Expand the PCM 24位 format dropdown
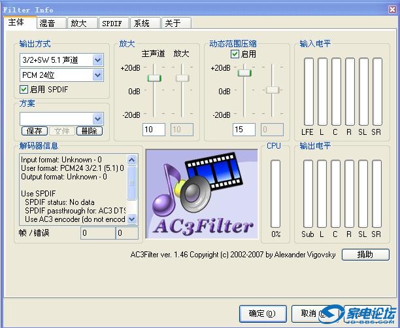 pyautogui.click(x=97, y=75)
